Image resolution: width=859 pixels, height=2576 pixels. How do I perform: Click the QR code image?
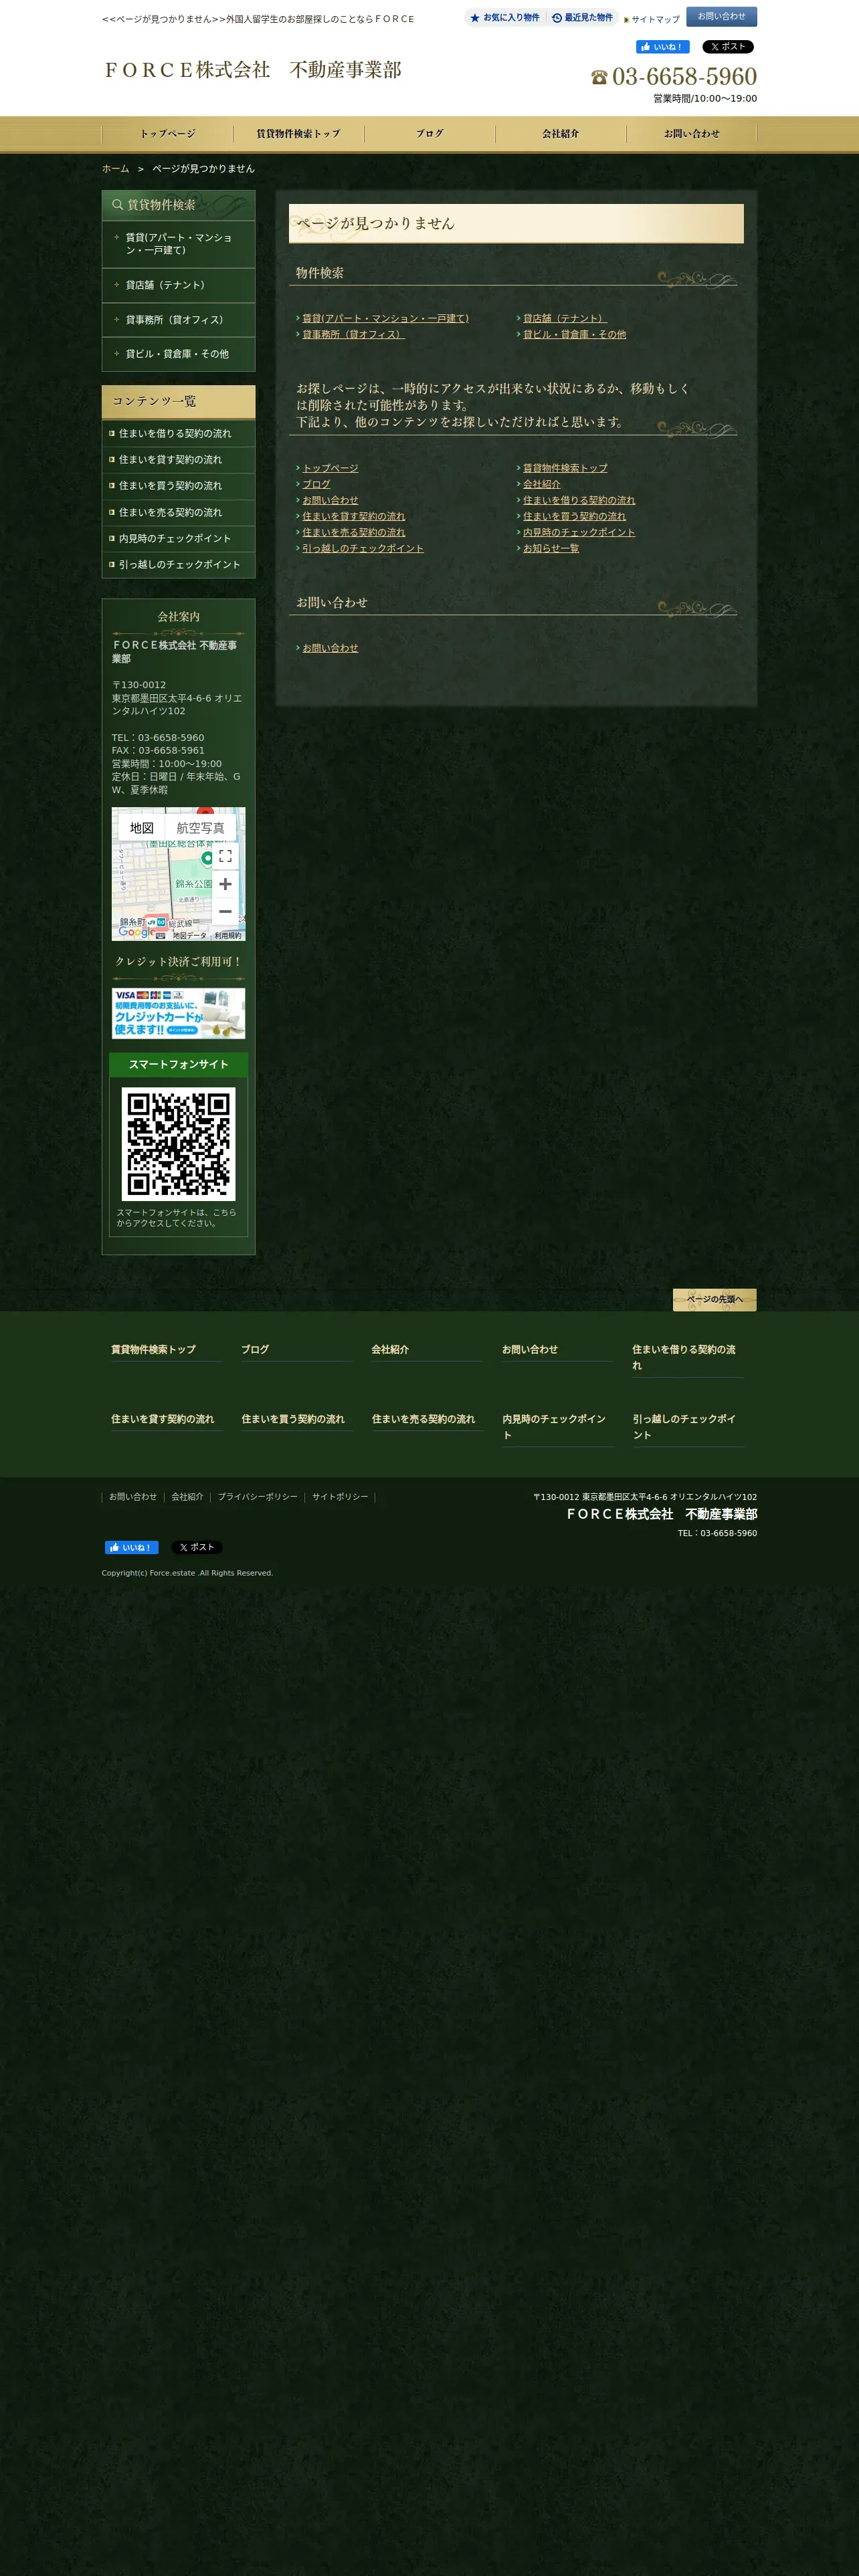click(178, 1144)
